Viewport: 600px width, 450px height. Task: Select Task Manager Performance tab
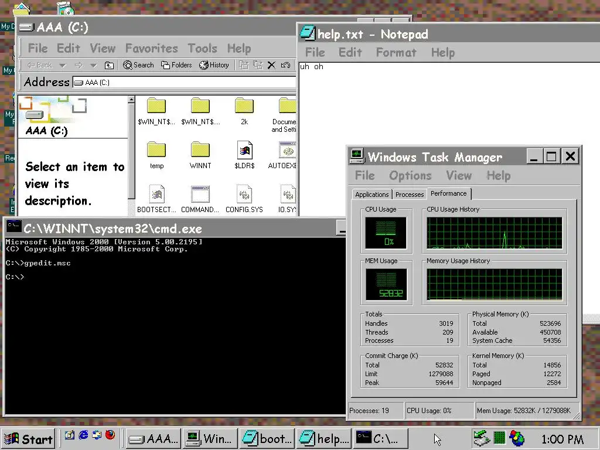[x=448, y=193]
